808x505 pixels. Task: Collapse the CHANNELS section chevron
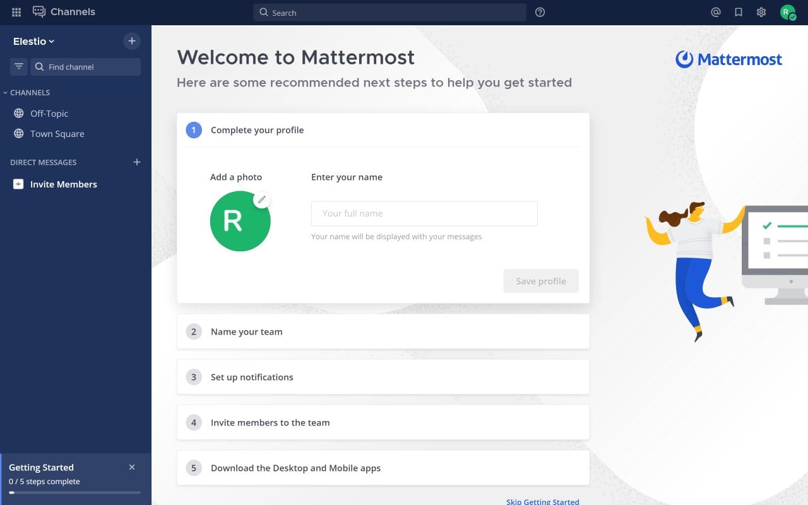point(6,92)
